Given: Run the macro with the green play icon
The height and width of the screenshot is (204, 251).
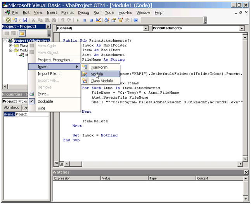Looking at the screenshot, I should tap(78, 20).
